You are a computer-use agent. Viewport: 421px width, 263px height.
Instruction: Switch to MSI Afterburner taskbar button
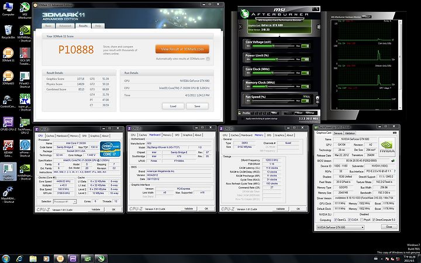[101, 258]
